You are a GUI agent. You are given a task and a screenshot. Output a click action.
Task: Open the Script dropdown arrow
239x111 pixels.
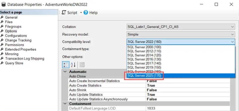[81, 13]
